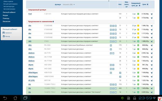Tap Android recent apps button
162x101 pixels.
[x=25, y=98]
